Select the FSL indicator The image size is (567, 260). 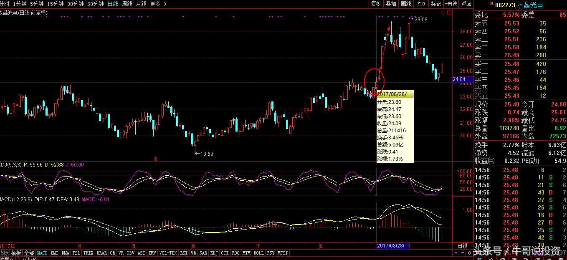[x=76, y=253]
